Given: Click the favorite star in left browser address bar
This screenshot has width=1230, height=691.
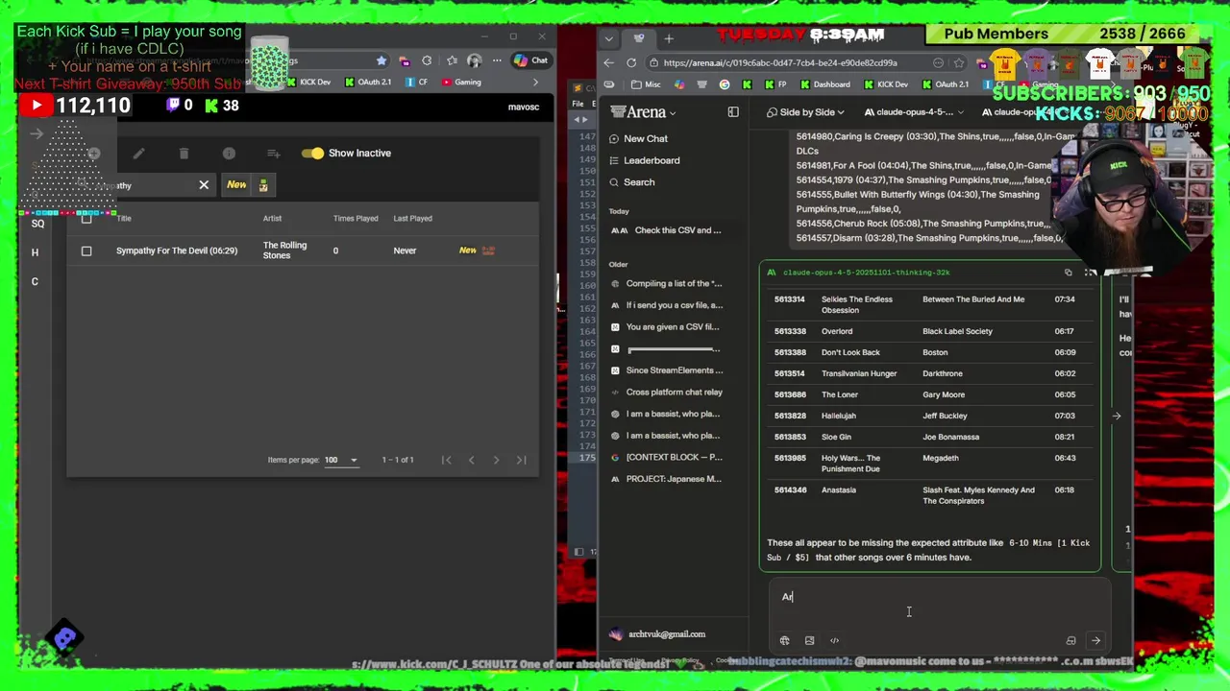Looking at the screenshot, I should point(381,60).
